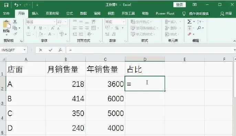Expand the font size 22 dropdown
This screenshot has width=236, height=136.
click(x=65, y=22)
